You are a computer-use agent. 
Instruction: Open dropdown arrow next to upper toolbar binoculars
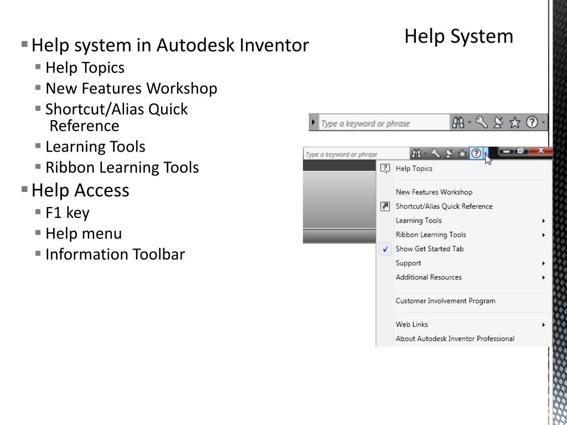(x=470, y=122)
